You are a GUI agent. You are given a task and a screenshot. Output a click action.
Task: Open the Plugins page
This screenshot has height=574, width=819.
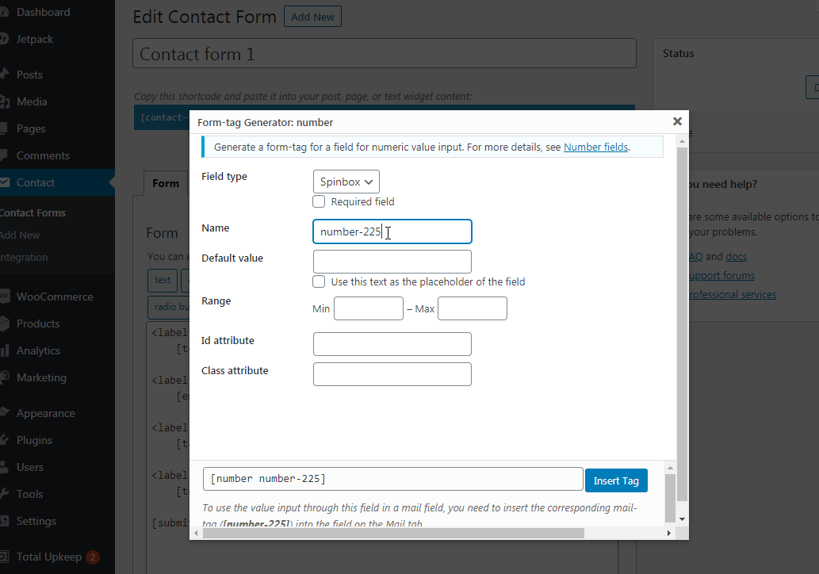click(x=36, y=439)
